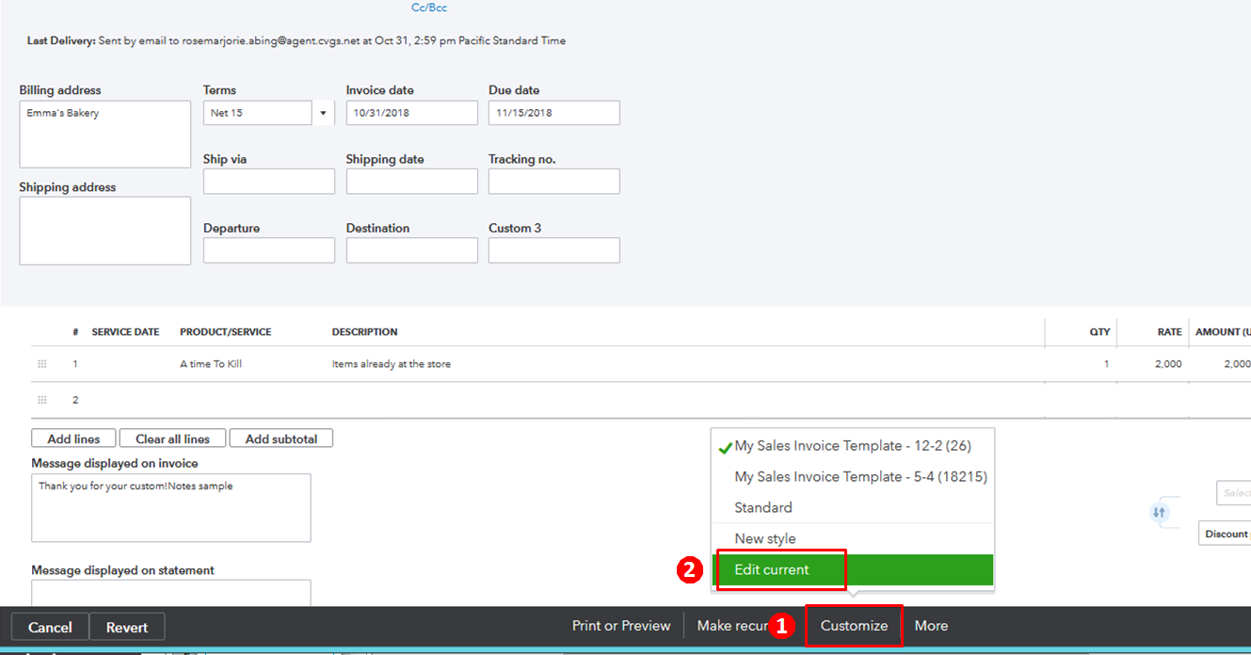Viewport: 1251px width, 655px height.
Task: Open the Customize template menu
Action: [x=853, y=625]
